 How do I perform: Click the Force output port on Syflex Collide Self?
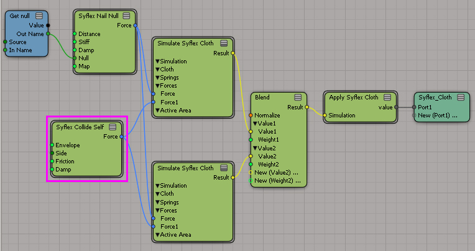coord(121,137)
